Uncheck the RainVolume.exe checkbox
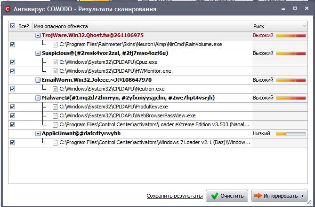Screen dimensions: 315x207 pyautogui.click(x=12, y=44)
